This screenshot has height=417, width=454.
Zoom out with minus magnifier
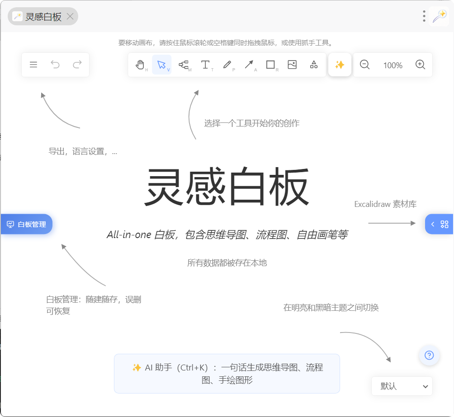[x=364, y=65]
